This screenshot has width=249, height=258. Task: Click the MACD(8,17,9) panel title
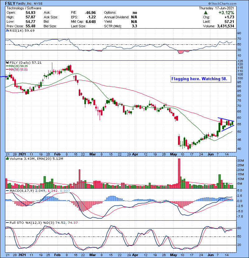(x=22, y=191)
